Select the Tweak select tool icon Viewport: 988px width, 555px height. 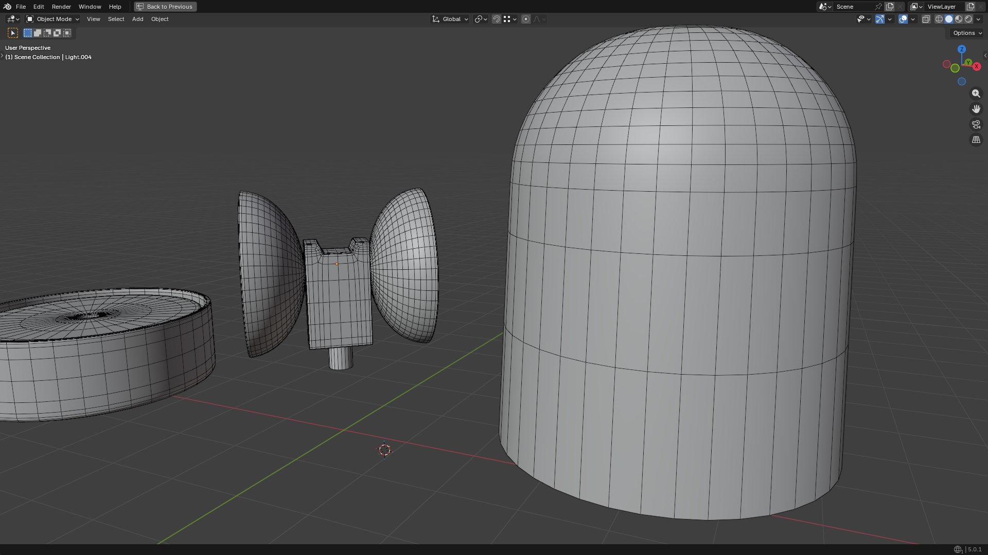tap(13, 33)
